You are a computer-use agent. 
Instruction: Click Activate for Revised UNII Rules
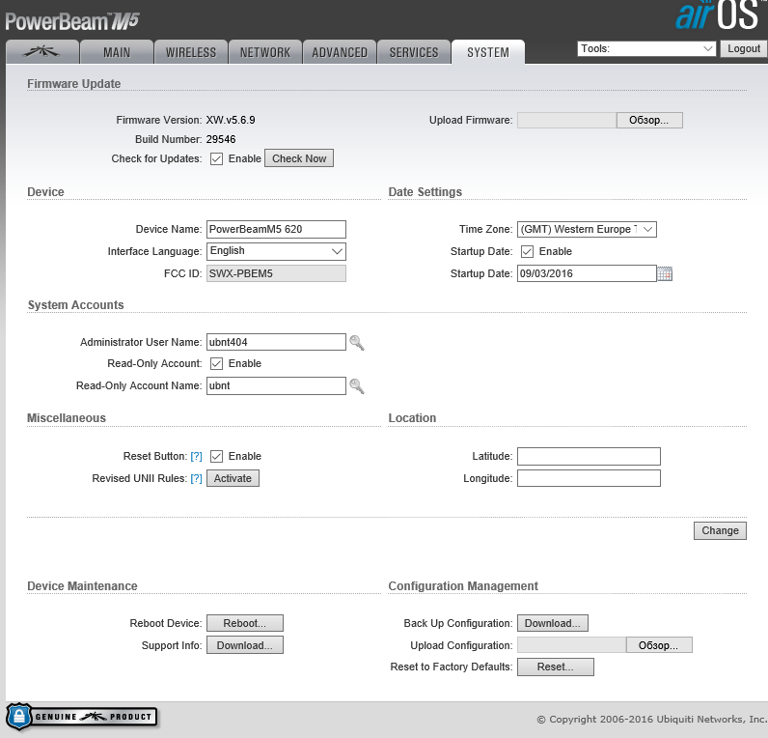(233, 478)
